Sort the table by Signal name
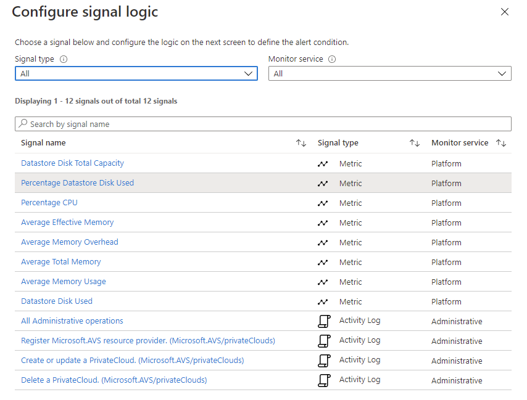This screenshot has height=400, width=527. (301, 142)
